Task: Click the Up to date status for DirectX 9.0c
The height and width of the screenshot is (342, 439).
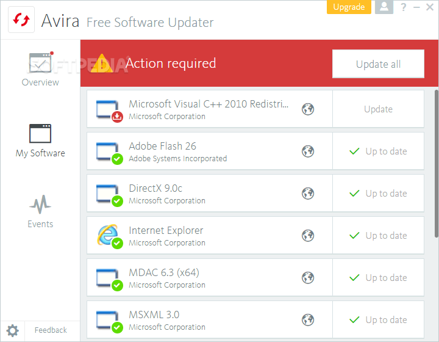Action: click(378, 194)
